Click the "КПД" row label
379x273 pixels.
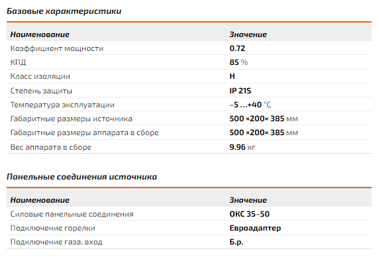pos(18,62)
